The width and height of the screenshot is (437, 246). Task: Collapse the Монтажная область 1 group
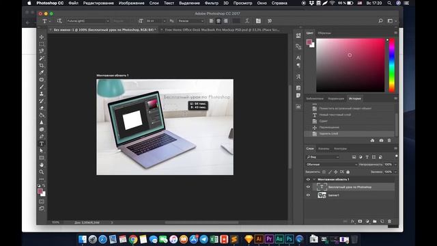(314, 179)
